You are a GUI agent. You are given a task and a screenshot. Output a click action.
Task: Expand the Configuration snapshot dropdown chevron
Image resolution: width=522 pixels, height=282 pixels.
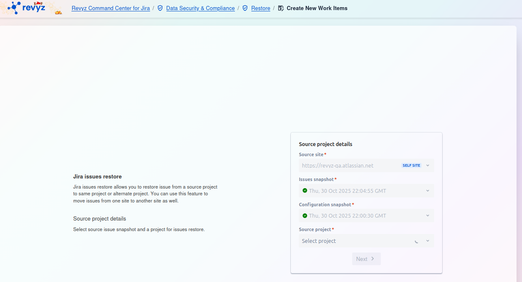427,215
